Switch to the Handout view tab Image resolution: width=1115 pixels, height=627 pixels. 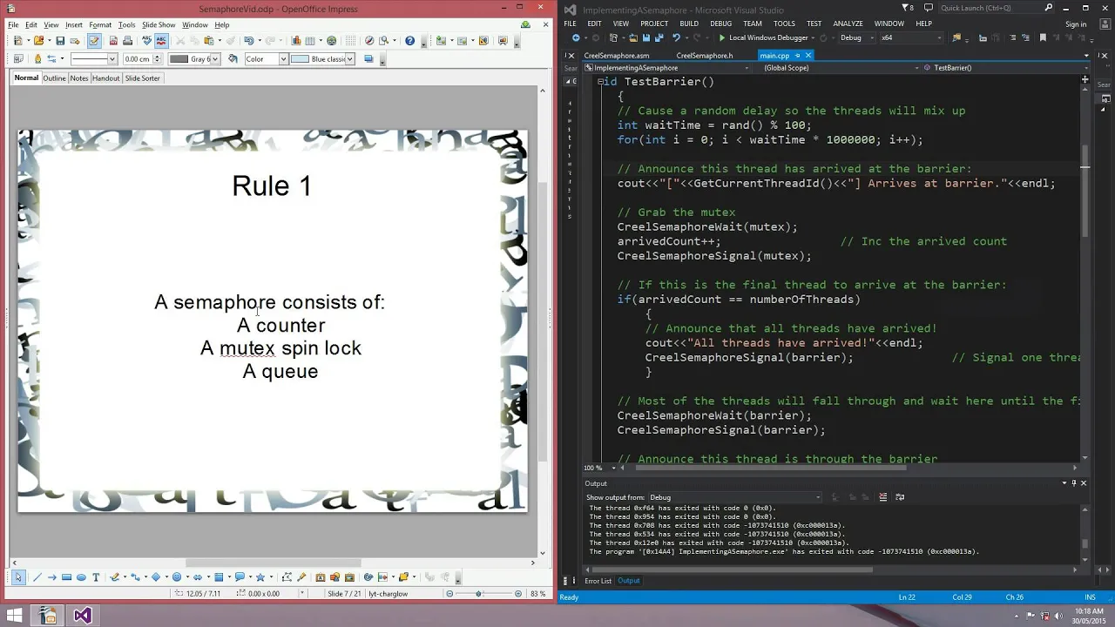(106, 78)
